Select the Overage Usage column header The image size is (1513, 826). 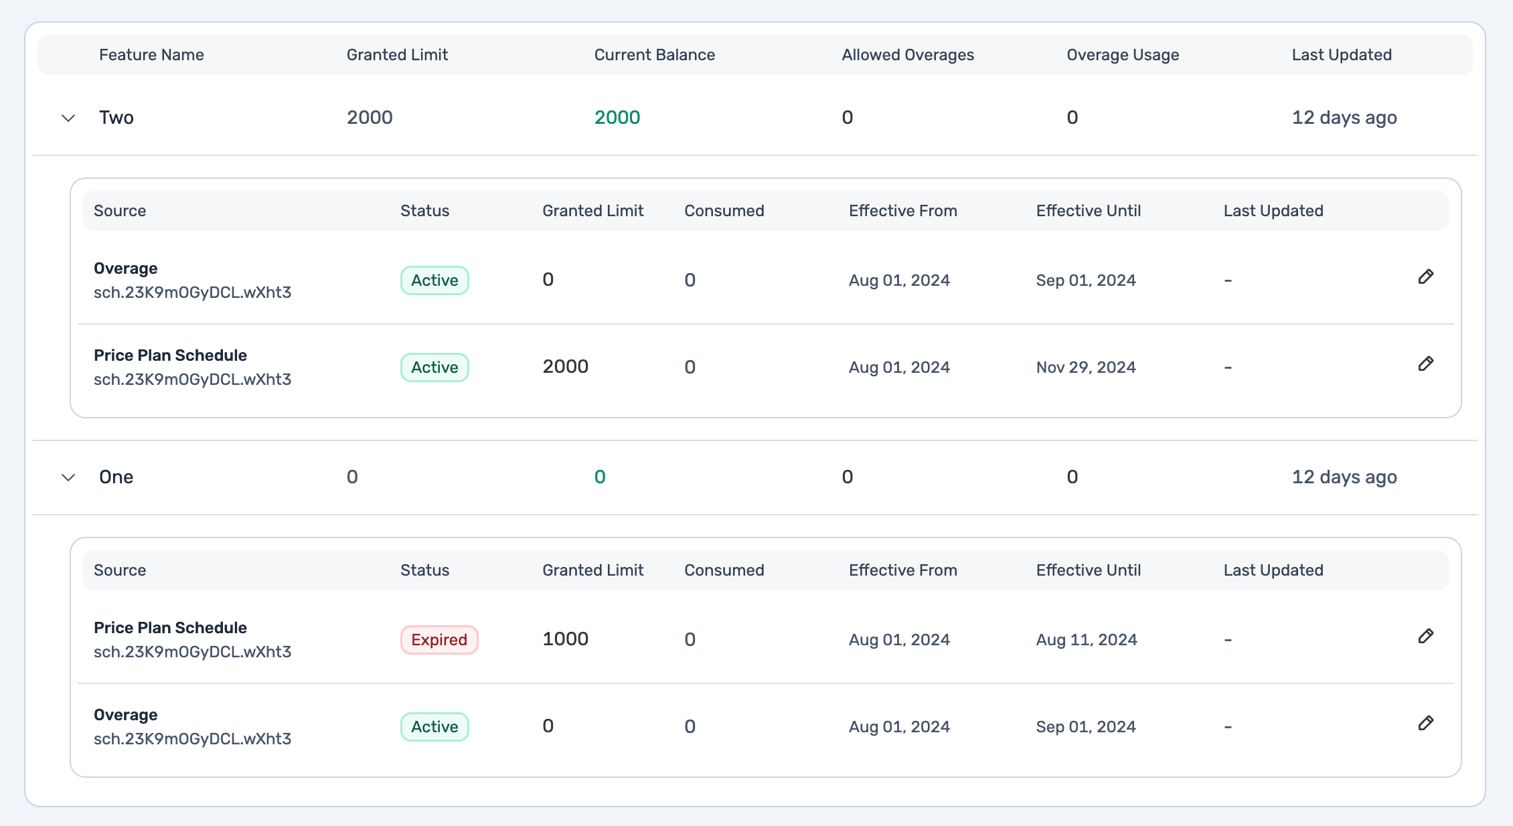(1123, 55)
